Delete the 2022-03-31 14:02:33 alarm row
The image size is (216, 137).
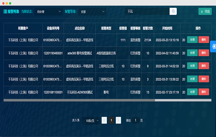[x=203, y=66]
